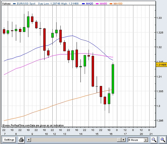Click the horizontal scrollbar thumb
Image resolution: width=167 pixels, height=144 pixels.
click(x=119, y=140)
